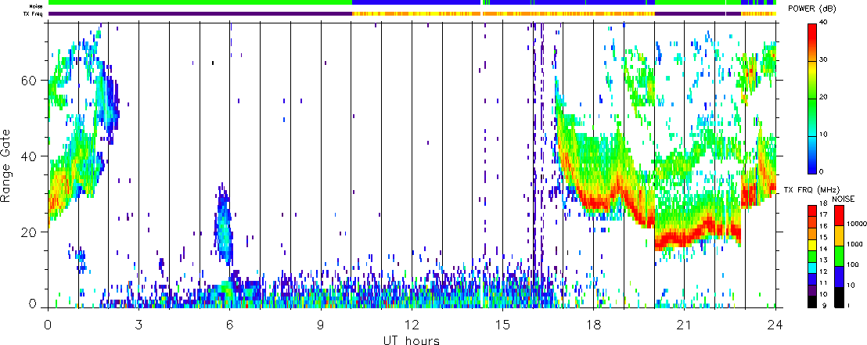Select the 12 tick label on UT hours axis

click(x=412, y=324)
